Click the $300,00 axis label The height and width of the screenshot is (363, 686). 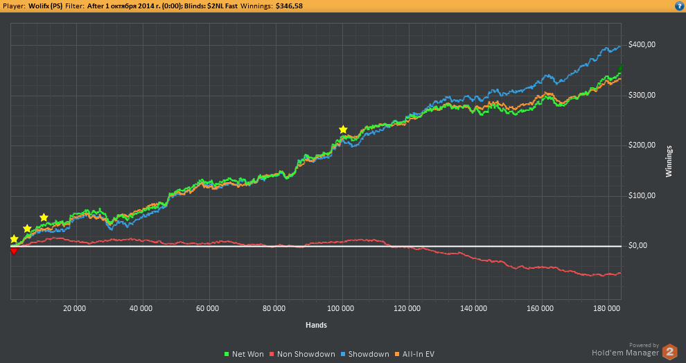click(x=642, y=95)
